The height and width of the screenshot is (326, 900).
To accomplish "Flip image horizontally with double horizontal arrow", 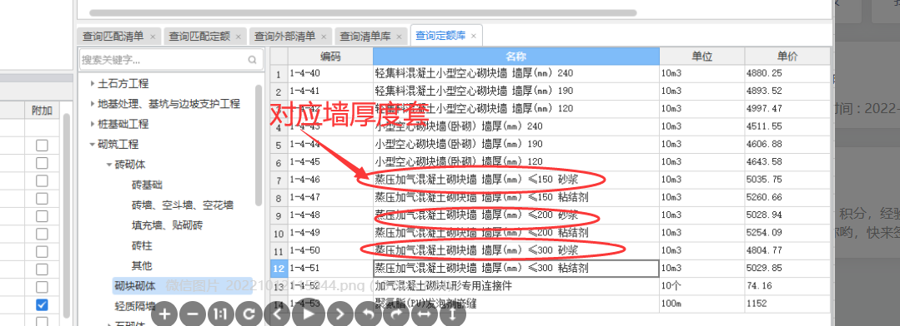I will (x=425, y=314).
